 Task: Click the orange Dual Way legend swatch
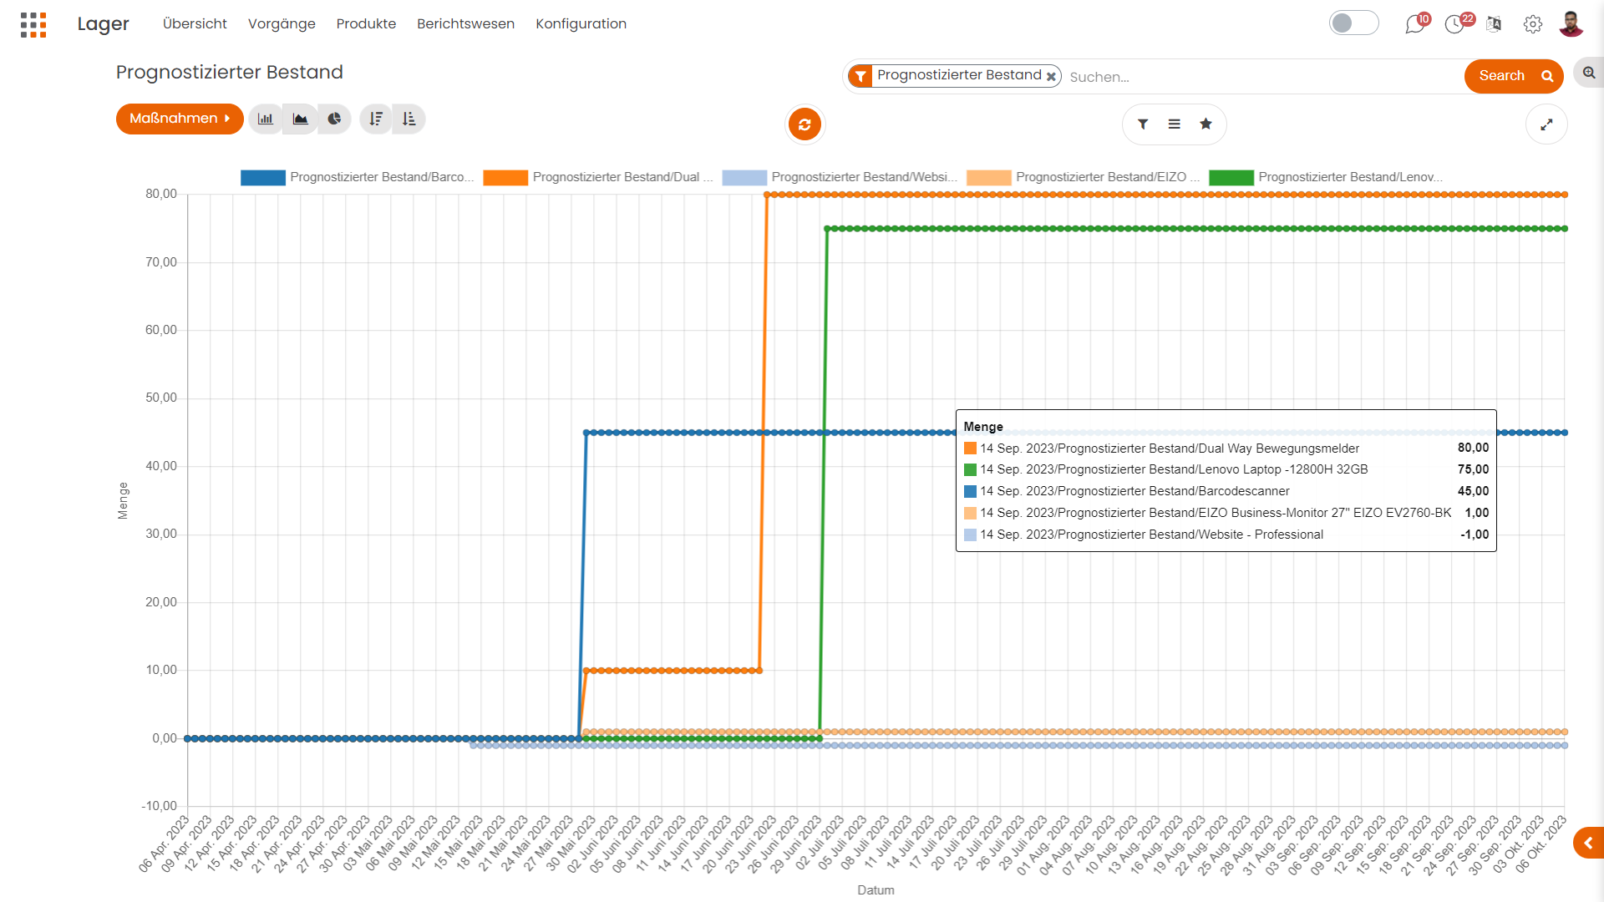click(505, 177)
